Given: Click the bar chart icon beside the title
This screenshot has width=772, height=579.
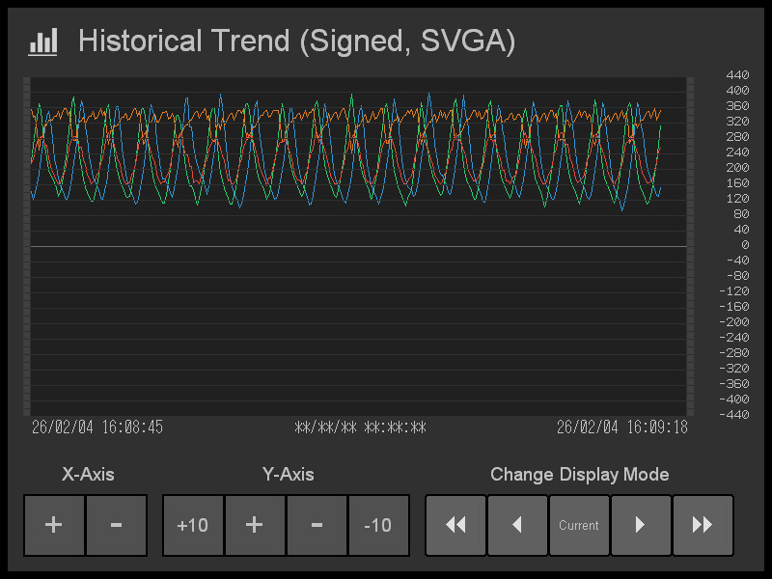Looking at the screenshot, I should point(42,41).
